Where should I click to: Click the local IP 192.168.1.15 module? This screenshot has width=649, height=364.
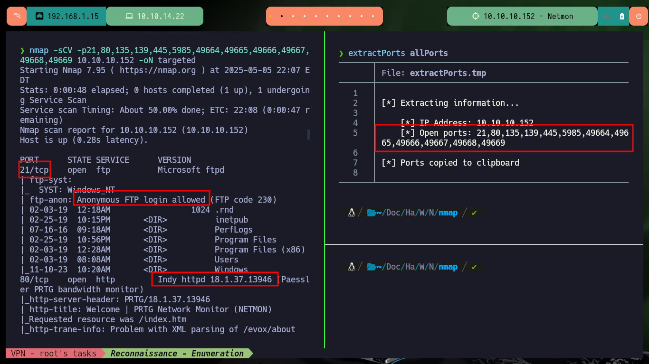click(67, 16)
